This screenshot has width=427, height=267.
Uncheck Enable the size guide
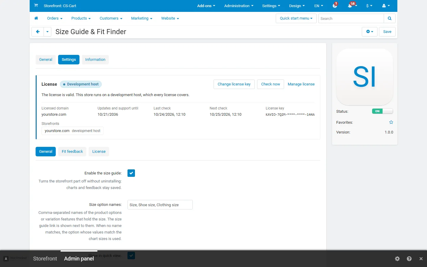(x=131, y=173)
